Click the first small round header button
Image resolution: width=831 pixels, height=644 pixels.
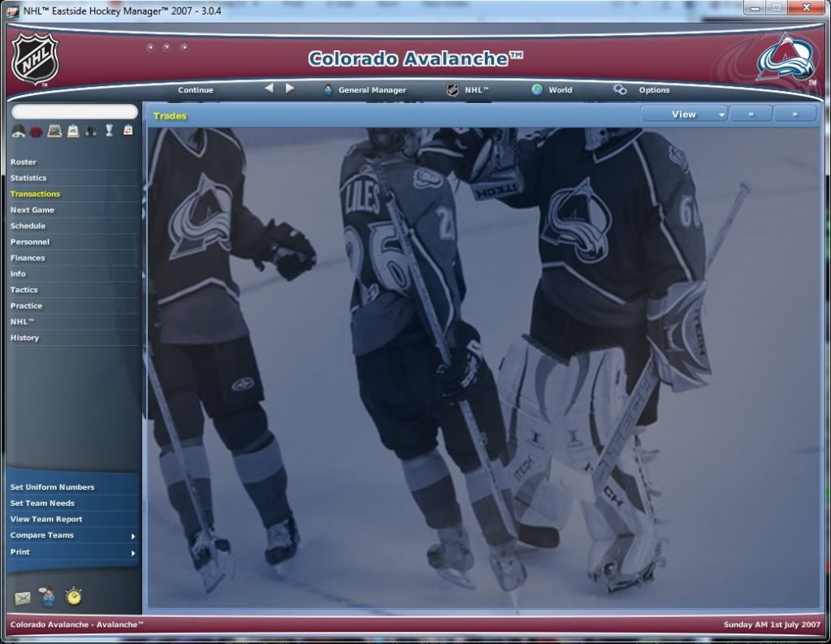click(x=150, y=47)
